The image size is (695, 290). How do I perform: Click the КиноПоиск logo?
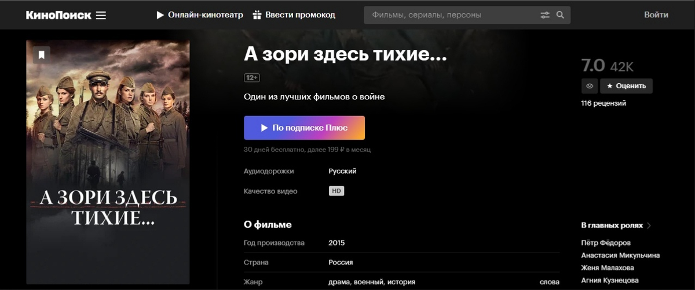(58, 15)
